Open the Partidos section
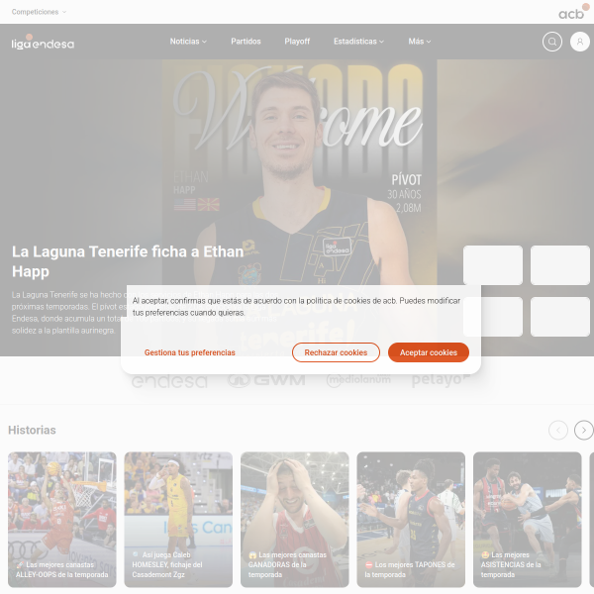The image size is (594, 594). point(246,42)
